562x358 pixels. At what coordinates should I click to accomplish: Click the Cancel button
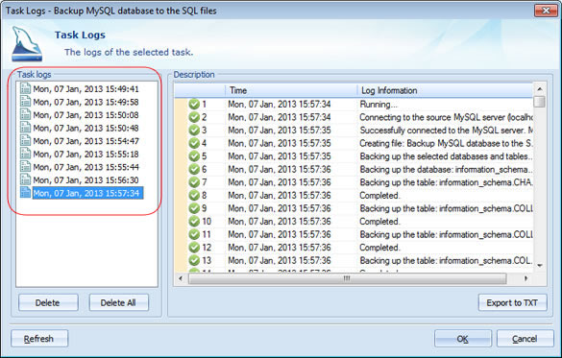coord(525,339)
